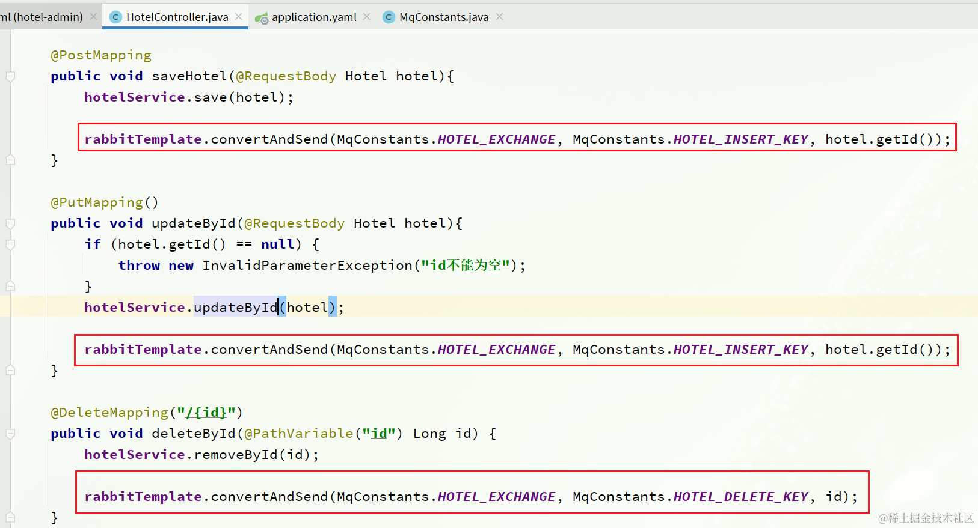Screen dimensions: 978x528
Task: Click @RequestBody in the updateById signature
Action: pos(294,223)
